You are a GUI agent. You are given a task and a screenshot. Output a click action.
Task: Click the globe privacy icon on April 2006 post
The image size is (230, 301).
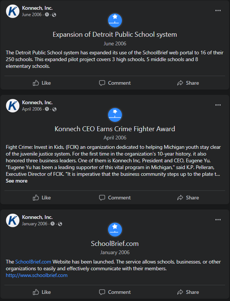(55, 109)
